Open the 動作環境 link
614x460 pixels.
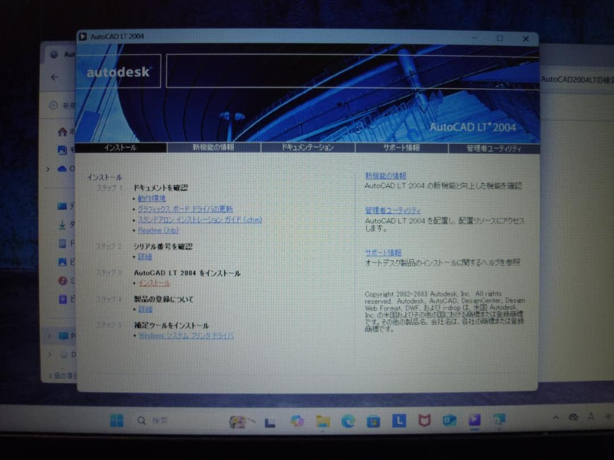pyautogui.click(x=152, y=198)
